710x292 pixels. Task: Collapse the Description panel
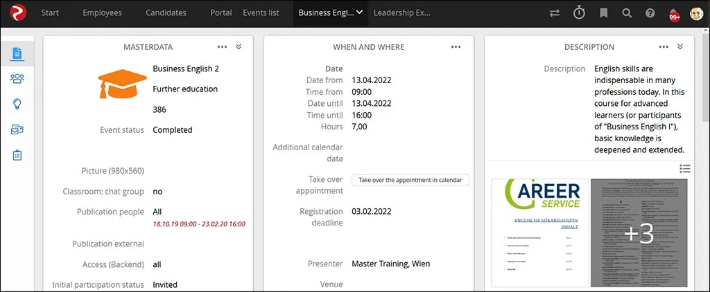[x=680, y=47]
